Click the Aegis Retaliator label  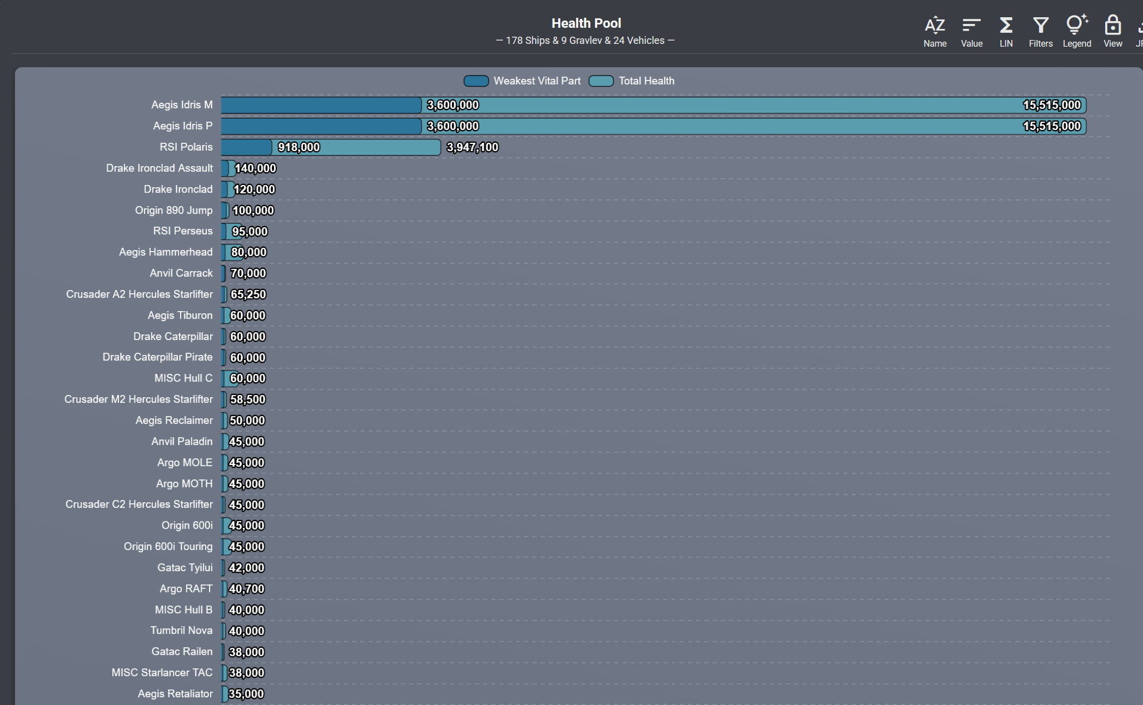point(175,694)
